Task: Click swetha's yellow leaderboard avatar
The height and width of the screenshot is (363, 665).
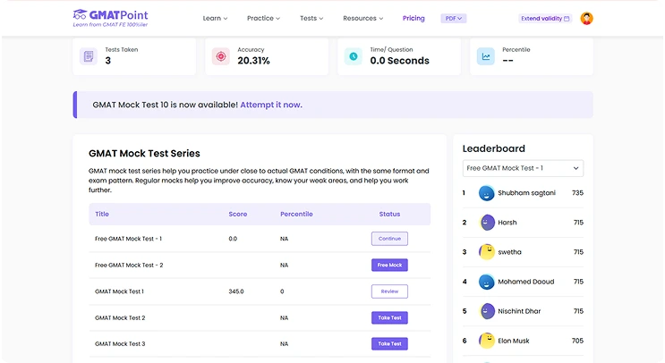Action: [x=487, y=252]
